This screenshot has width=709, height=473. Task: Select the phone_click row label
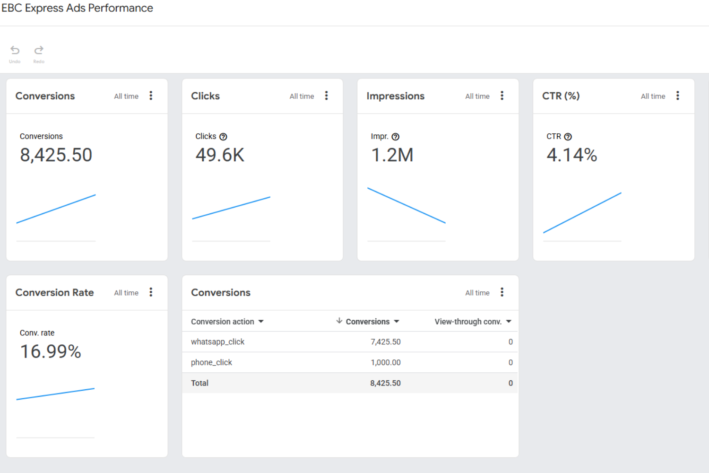pyautogui.click(x=211, y=362)
